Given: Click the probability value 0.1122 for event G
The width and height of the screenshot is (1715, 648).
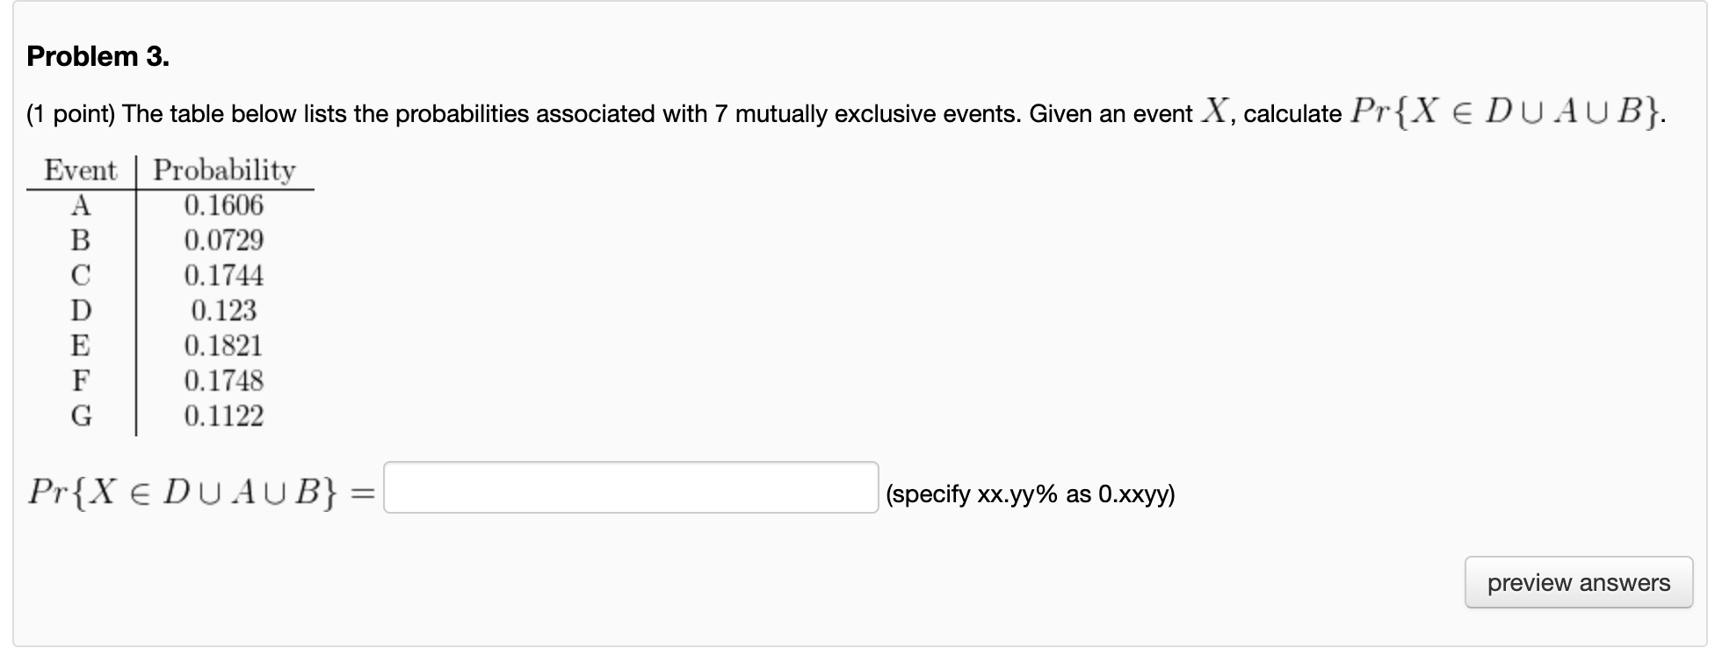Looking at the screenshot, I should coord(223,414).
